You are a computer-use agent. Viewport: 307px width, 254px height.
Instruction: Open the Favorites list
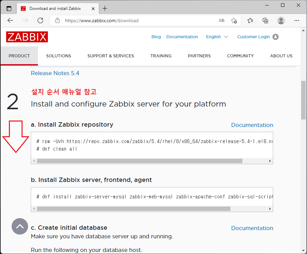(x=250, y=20)
